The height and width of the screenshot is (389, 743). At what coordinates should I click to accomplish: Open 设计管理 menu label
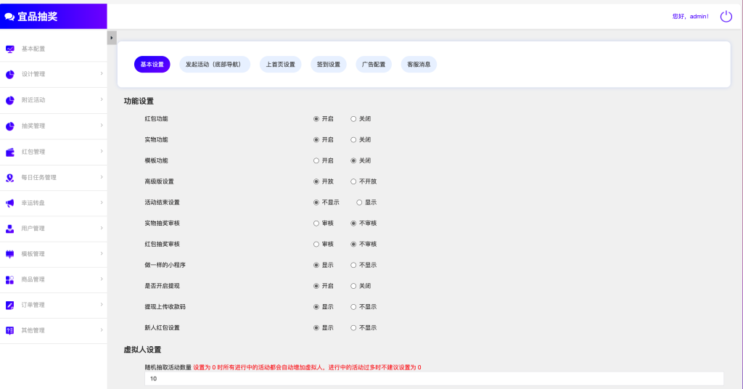pos(33,74)
